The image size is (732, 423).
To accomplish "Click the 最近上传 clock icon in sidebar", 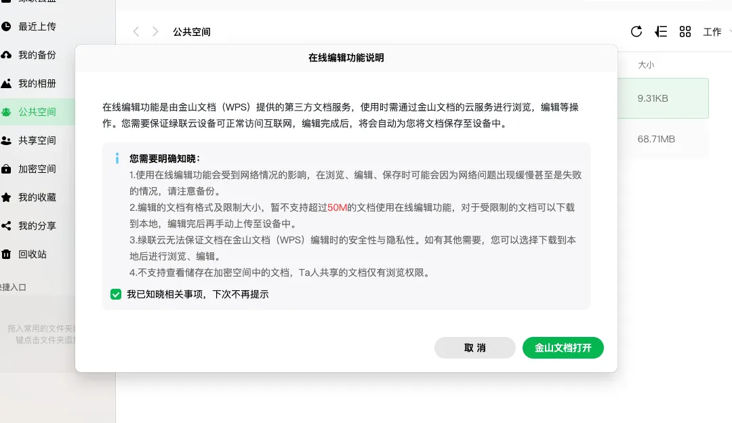I will pos(6,26).
